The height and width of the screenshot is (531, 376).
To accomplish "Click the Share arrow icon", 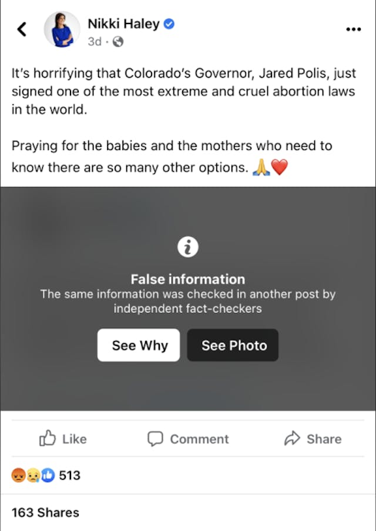I will pyautogui.click(x=292, y=439).
